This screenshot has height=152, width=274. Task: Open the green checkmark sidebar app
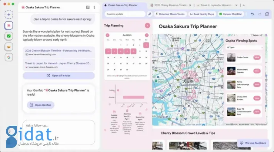9,36
